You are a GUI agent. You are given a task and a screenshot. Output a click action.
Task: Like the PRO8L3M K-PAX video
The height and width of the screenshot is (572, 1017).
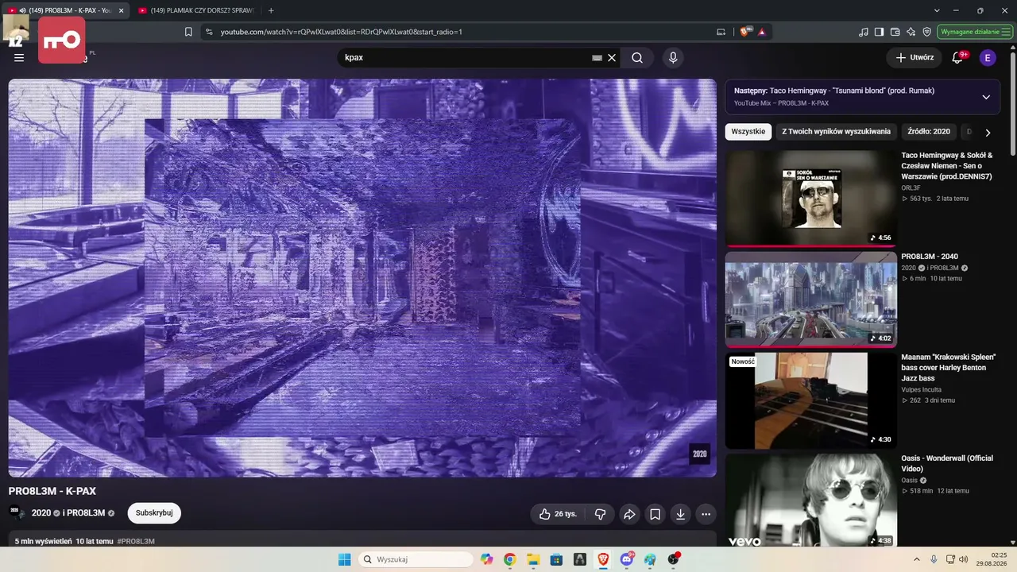(x=557, y=514)
